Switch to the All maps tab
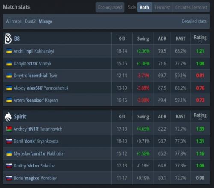The image size is (214, 188). [x=14, y=21]
